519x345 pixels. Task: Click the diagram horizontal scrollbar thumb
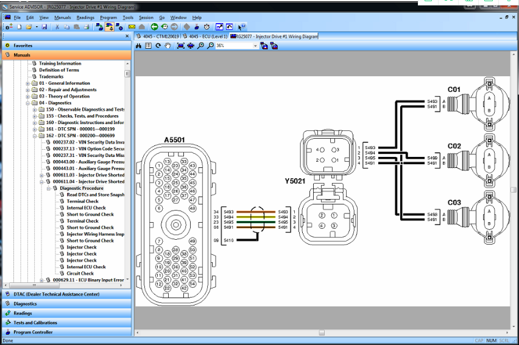tap(322, 333)
